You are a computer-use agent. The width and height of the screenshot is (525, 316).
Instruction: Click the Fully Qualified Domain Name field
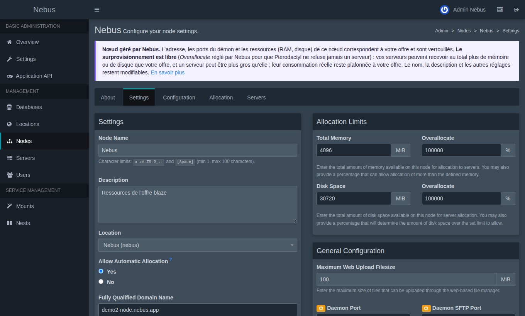pos(198,309)
